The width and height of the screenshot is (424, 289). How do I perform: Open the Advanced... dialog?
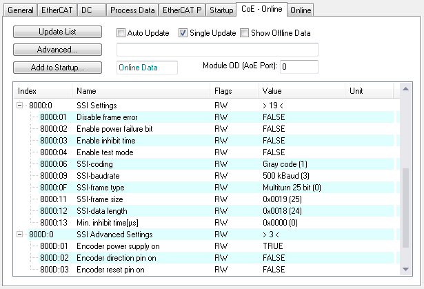(x=57, y=50)
